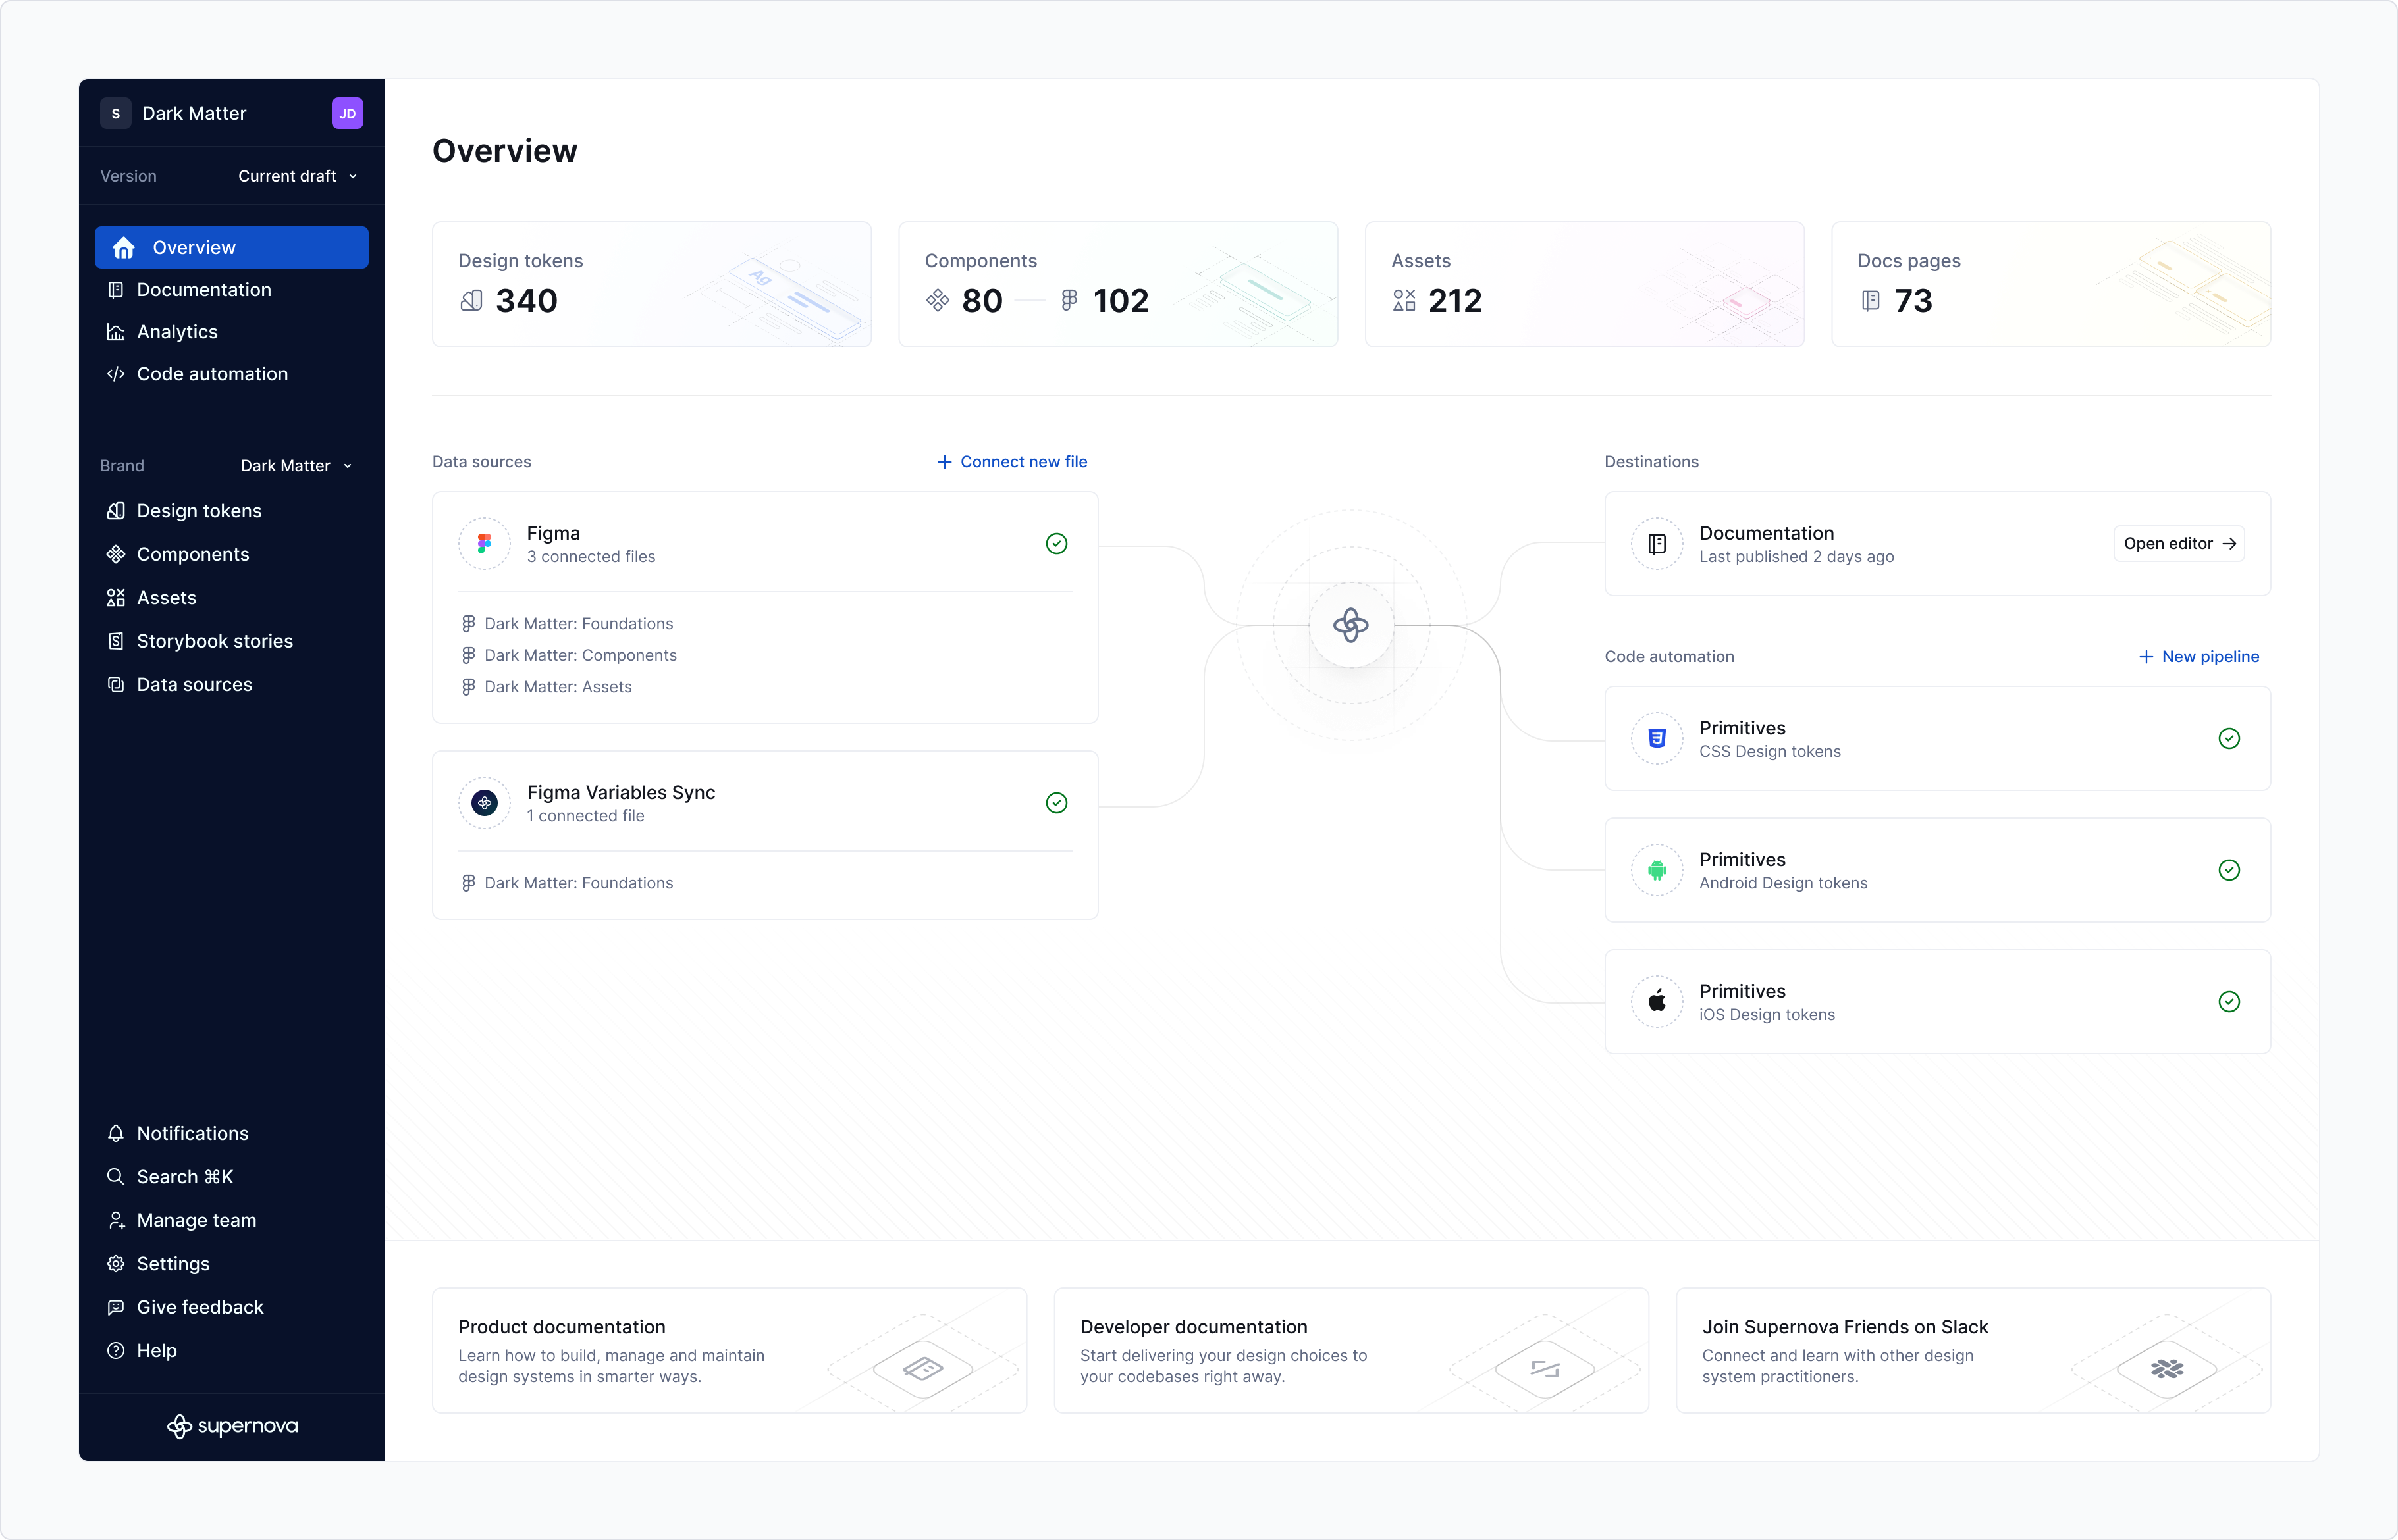The image size is (2398, 1540).
Task: Open Storybook stories
Action: [214, 640]
